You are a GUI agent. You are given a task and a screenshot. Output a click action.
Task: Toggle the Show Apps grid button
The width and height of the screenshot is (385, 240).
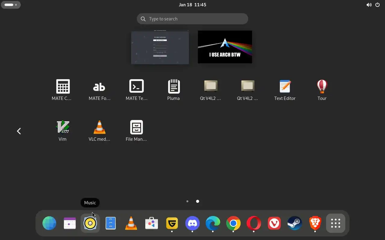pyautogui.click(x=336, y=223)
